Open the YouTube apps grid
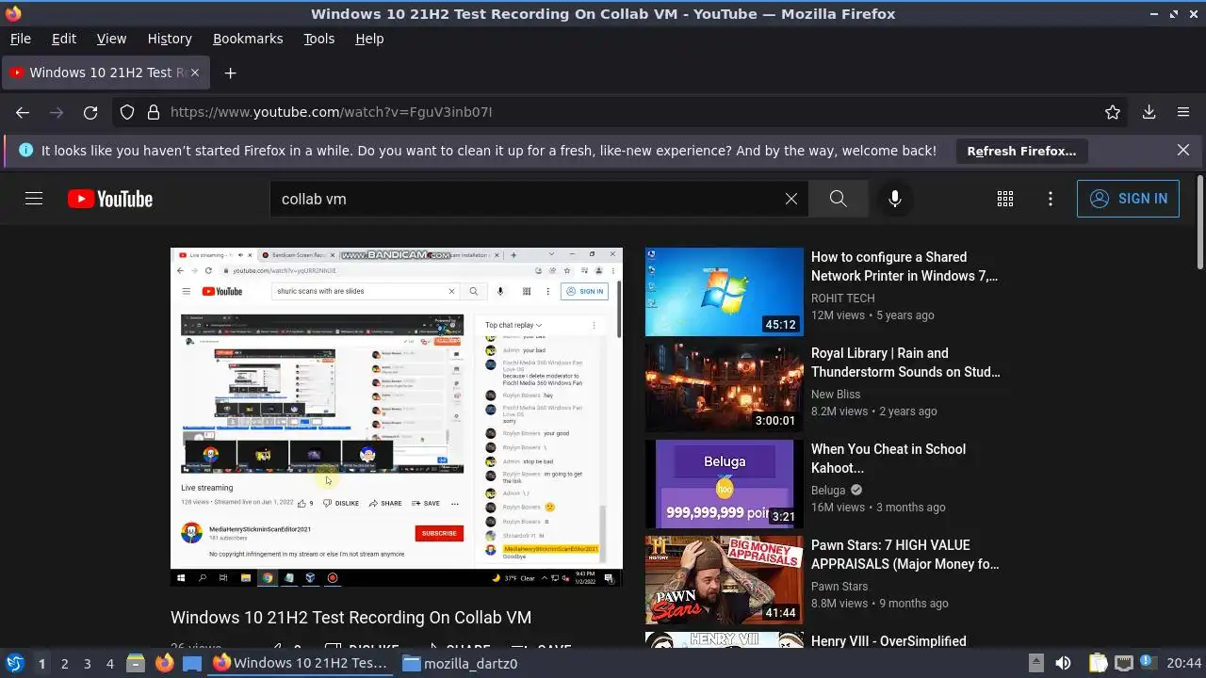Screen dimensions: 1206x678 [1005, 199]
